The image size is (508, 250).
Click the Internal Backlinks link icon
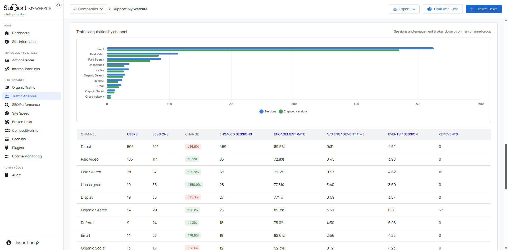(7, 69)
